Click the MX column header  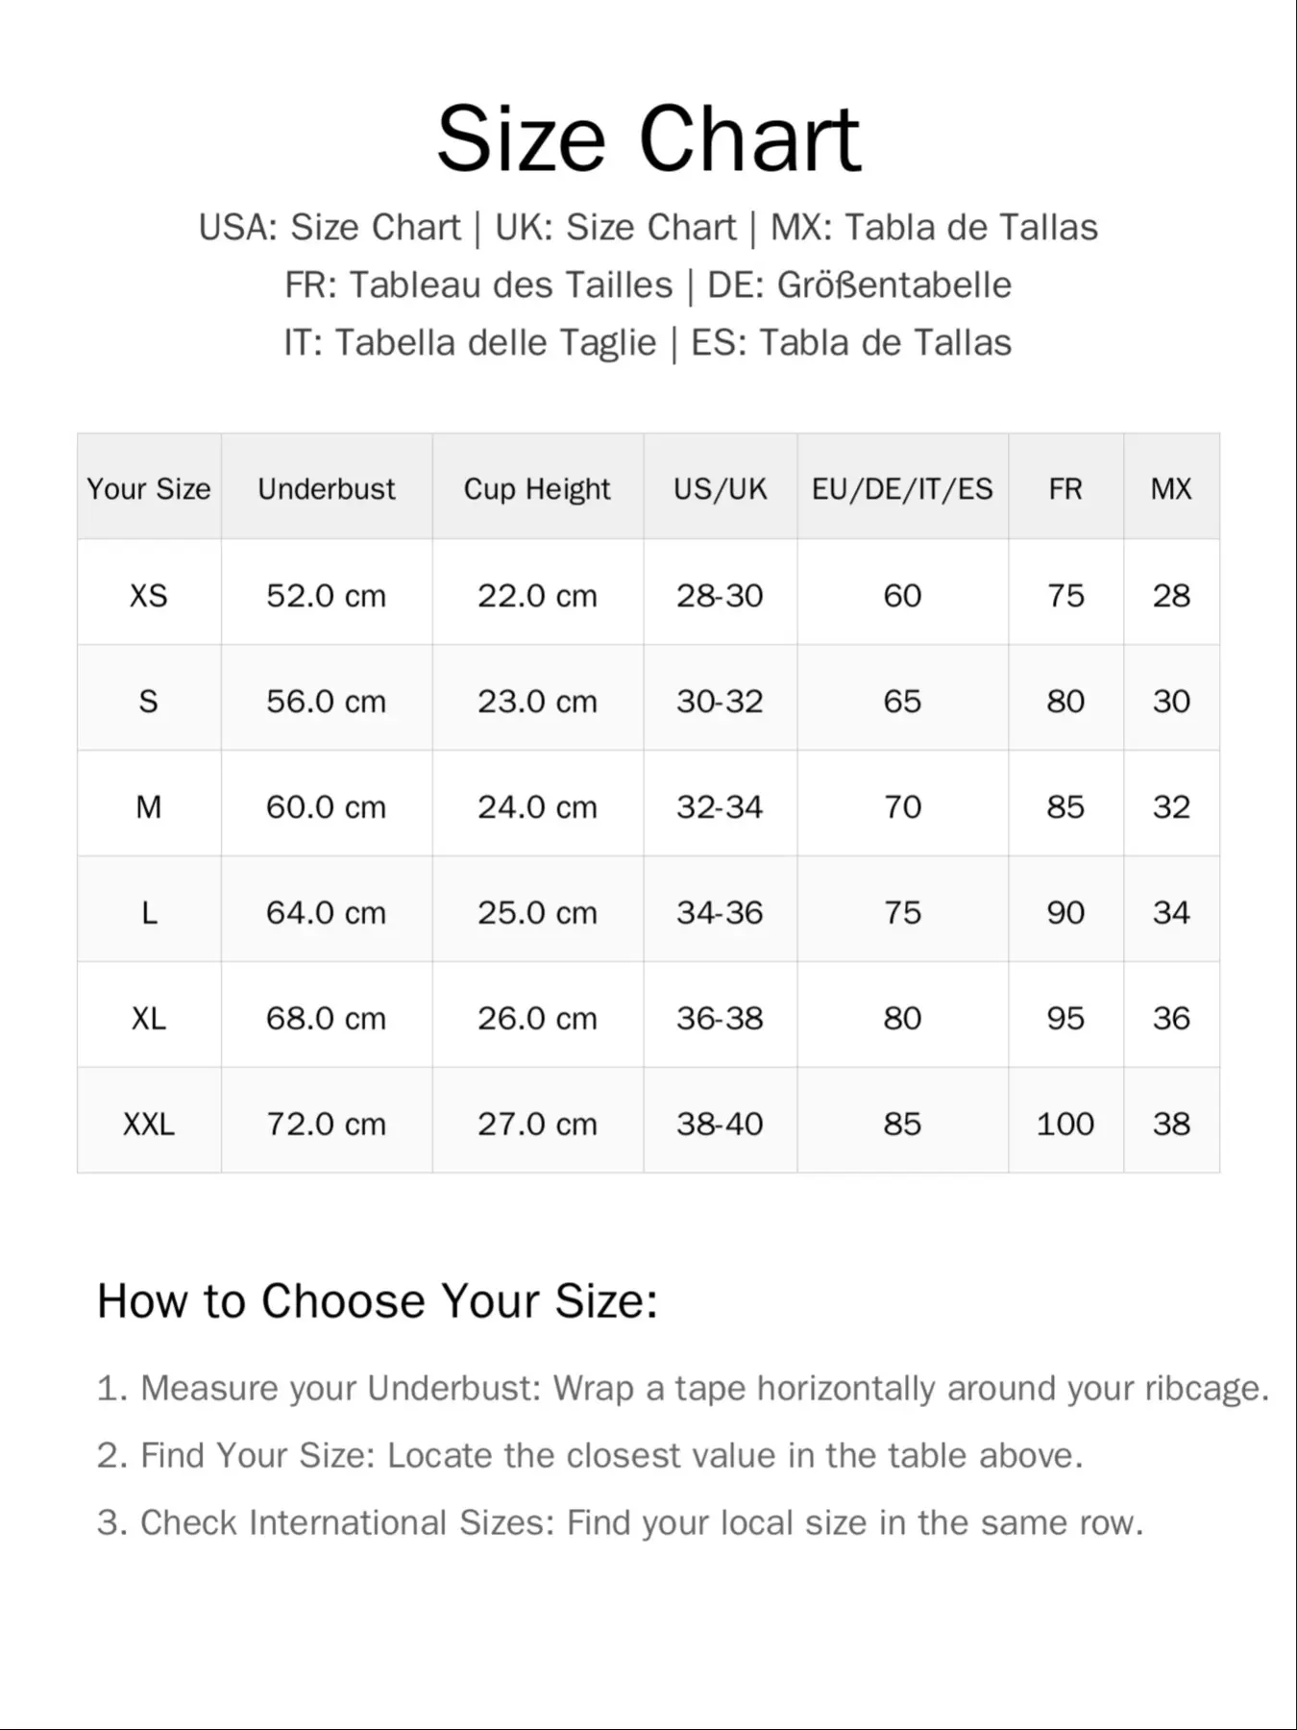(1171, 488)
